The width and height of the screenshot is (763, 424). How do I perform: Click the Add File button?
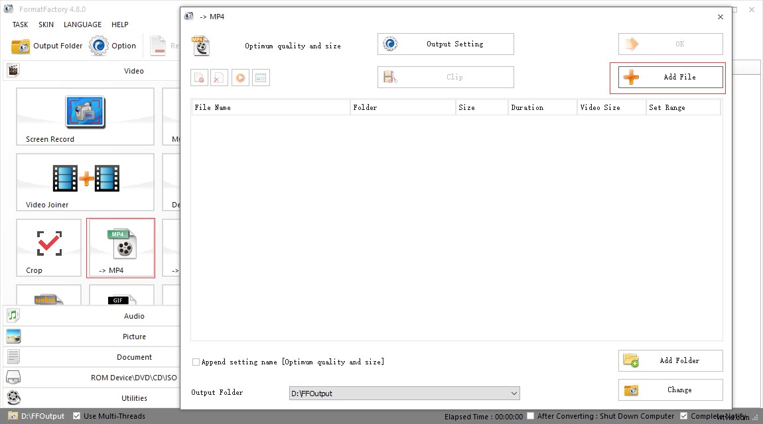click(x=668, y=77)
